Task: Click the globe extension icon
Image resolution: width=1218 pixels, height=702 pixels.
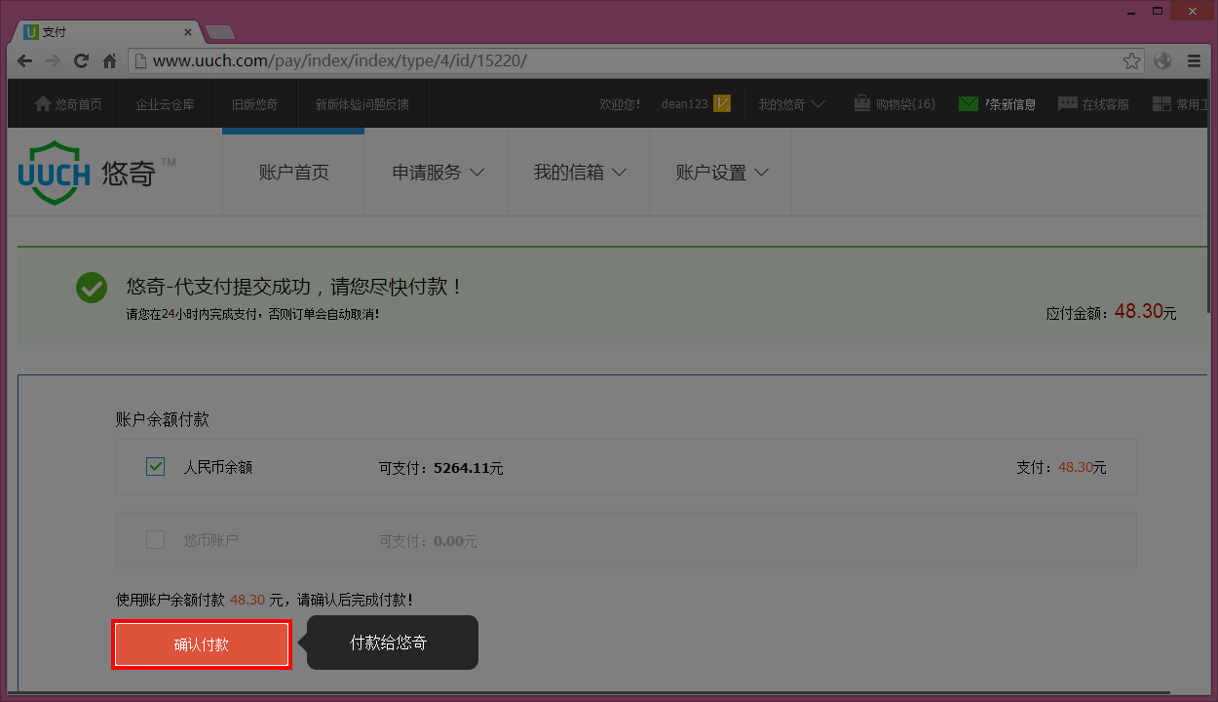Action: [x=1162, y=60]
